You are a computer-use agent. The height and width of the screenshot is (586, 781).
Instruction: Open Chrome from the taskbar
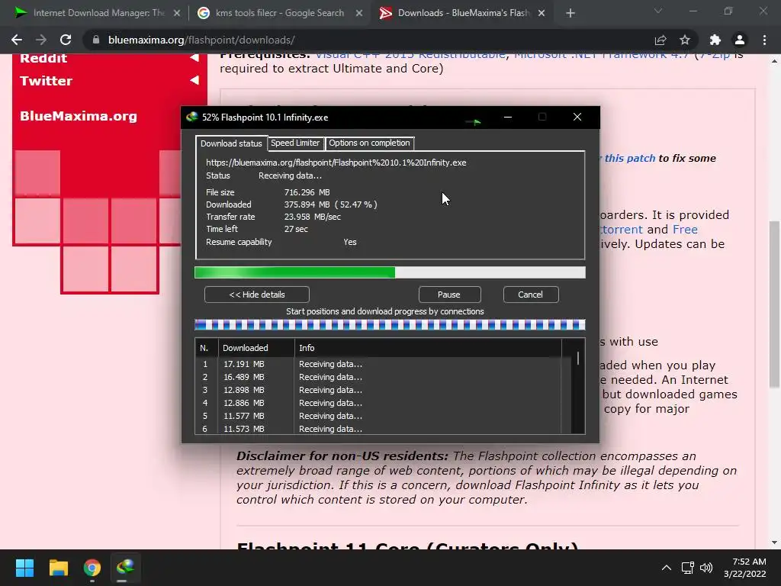coord(92,568)
